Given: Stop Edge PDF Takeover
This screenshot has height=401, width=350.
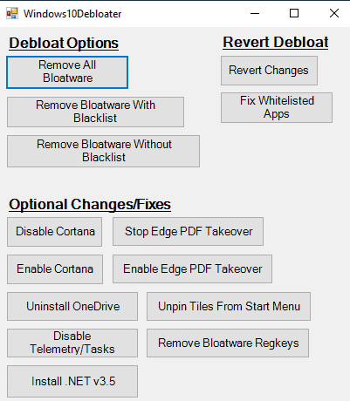Looking at the screenshot, I should tap(188, 232).
